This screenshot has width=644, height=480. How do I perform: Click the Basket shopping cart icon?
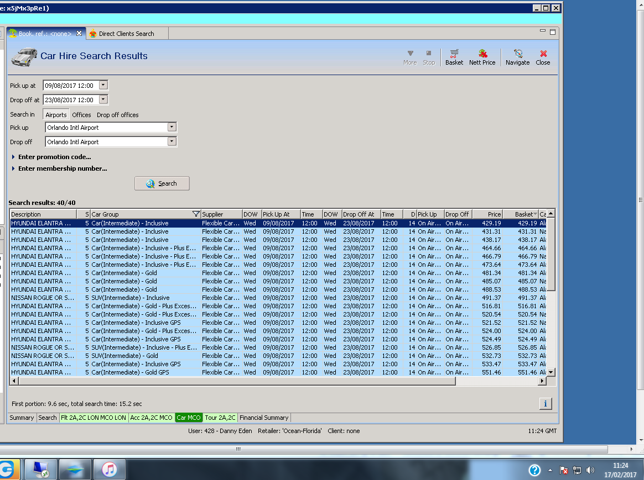coord(454,54)
